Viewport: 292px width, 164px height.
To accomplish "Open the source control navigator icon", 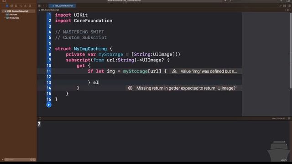I will 11,6.
